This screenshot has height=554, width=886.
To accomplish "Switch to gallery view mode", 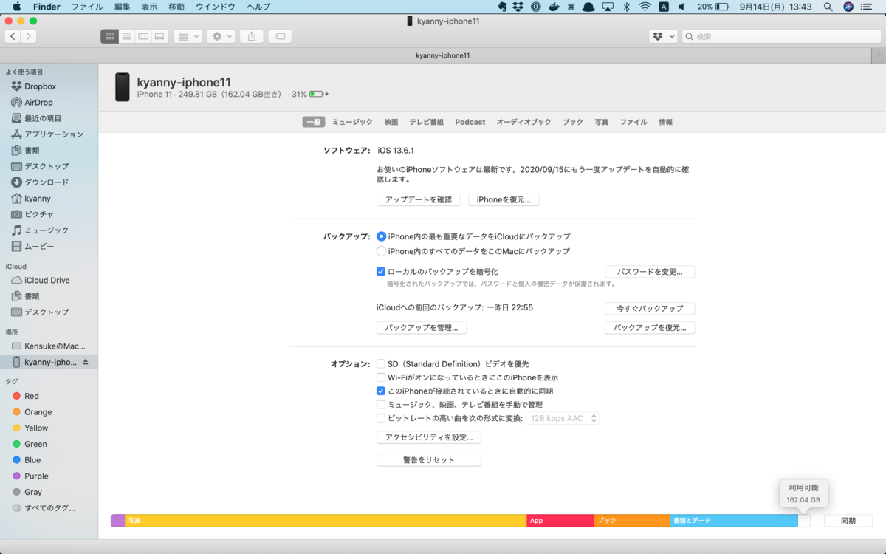I will coord(159,36).
